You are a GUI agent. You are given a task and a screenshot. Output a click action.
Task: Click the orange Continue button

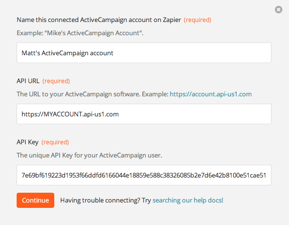tap(35, 200)
